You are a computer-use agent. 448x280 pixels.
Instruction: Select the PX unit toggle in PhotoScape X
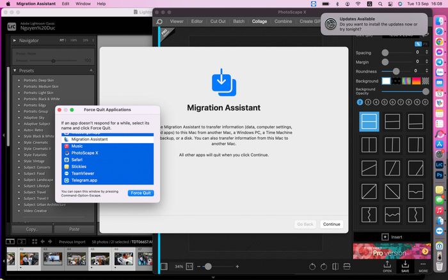(425, 44)
